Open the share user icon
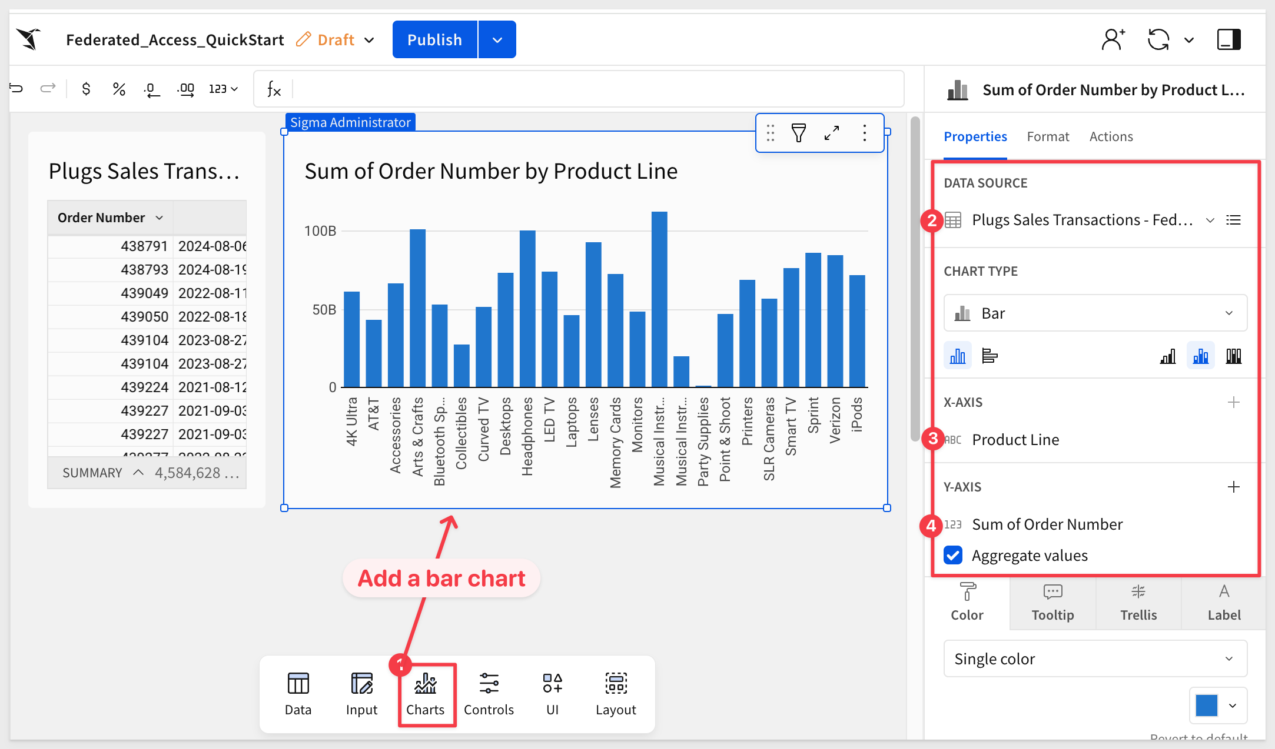This screenshot has width=1275, height=749. point(1113,39)
